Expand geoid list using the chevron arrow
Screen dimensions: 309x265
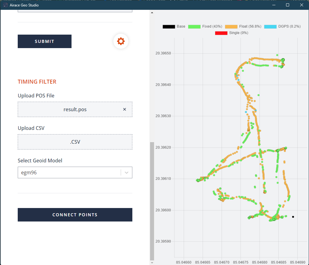click(x=127, y=172)
